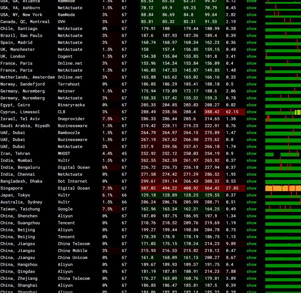Click latency graph for Singapore row
Screen dimensions: 301x293
(x=283, y=188)
